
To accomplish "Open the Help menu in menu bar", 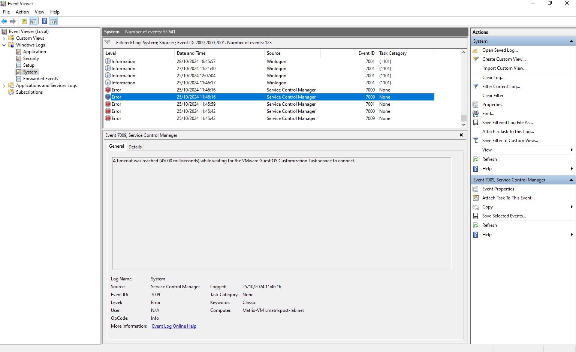I will pyautogui.click(x=55, y=12).
